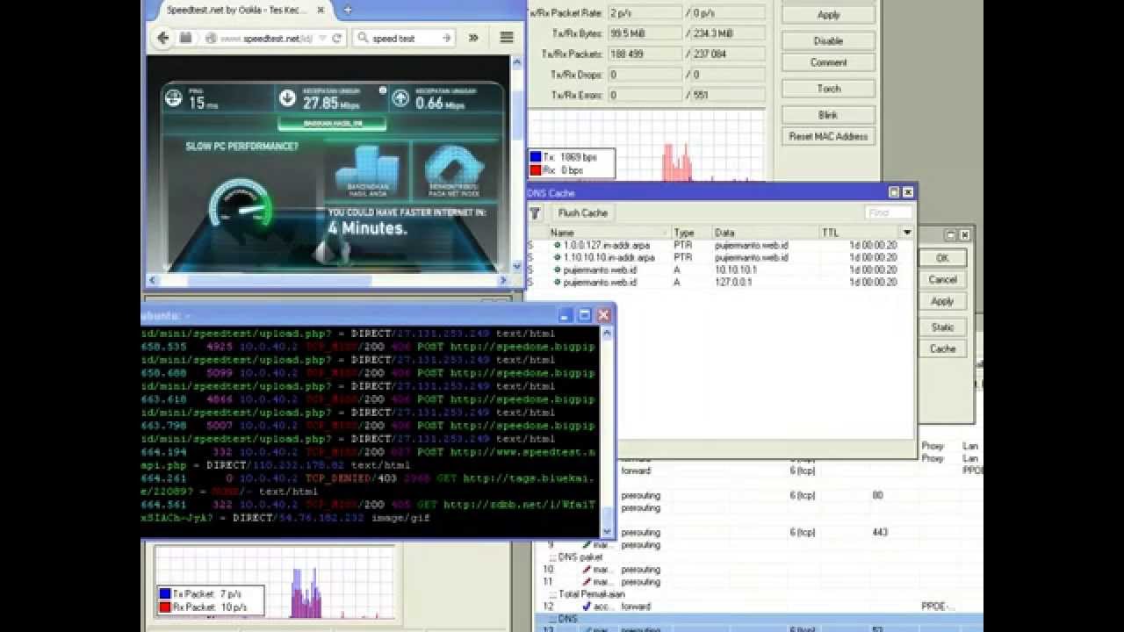This screenshot has width=1124, height=632.
Task: Close the ubuntu terminal window
Action: 603,315
